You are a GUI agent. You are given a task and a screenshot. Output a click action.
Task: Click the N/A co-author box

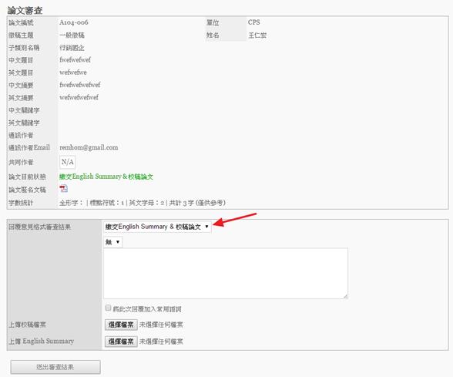point(67,162)
